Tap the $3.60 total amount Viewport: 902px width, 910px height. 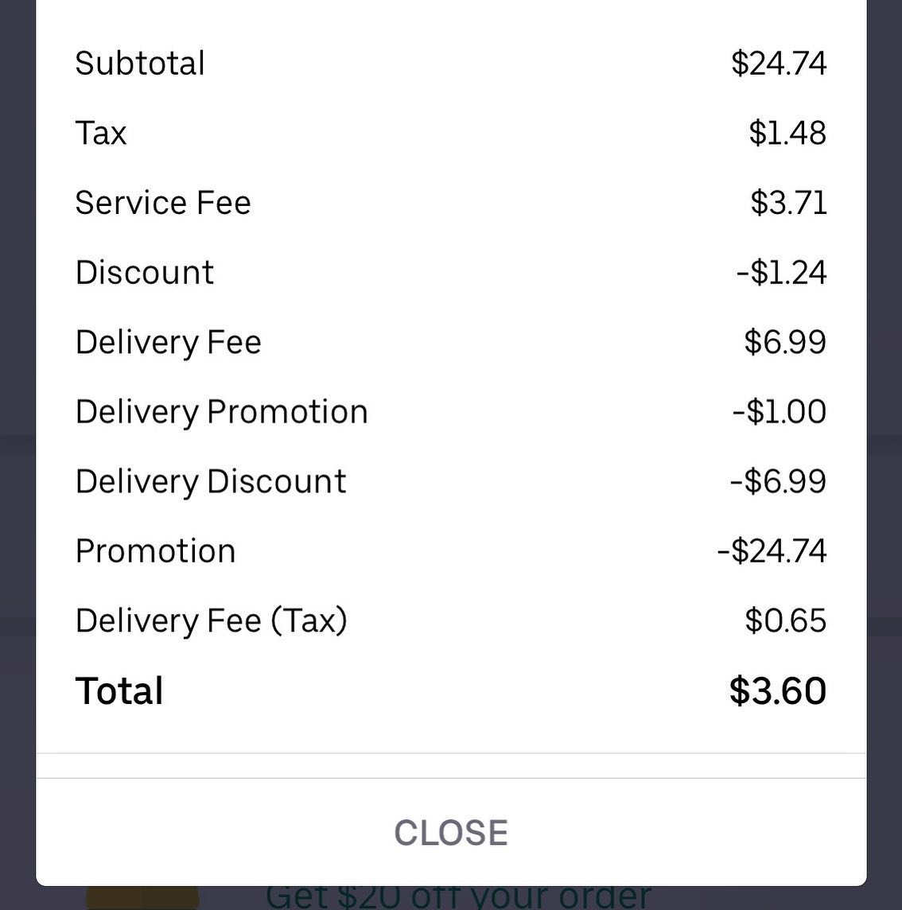point(778,691)
